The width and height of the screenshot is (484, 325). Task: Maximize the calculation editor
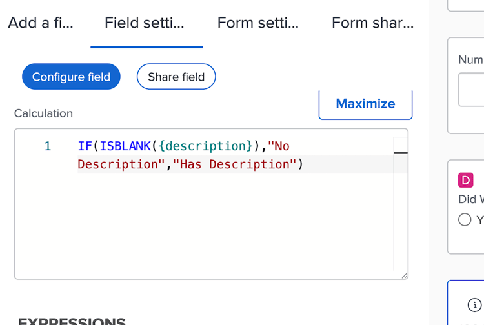click(x=365, y=104)
